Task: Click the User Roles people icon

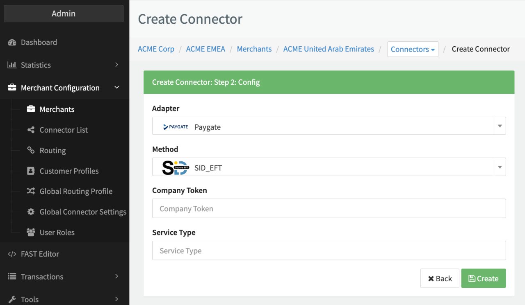Action: click(31, 233)
